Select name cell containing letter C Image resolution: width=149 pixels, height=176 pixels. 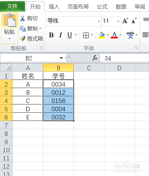(28, 100)
